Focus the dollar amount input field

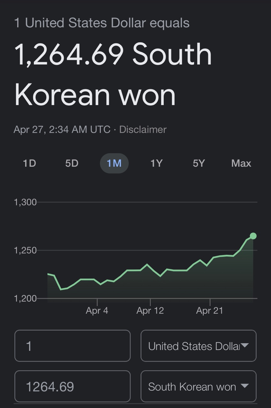tap(72, 346)
